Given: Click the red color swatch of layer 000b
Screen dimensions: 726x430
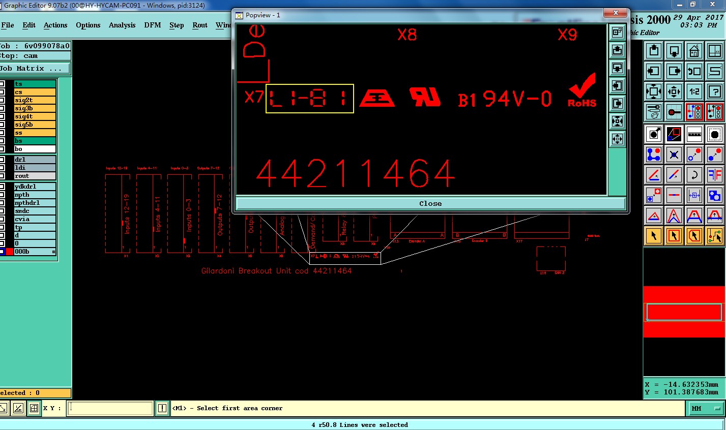Looking at the screenshot, I should point(10,252).
